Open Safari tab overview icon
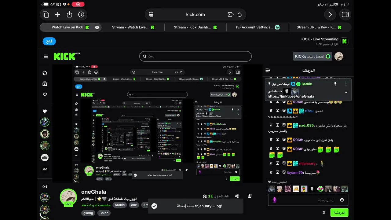This screenshot has width=391, height=220. [46, 14]
